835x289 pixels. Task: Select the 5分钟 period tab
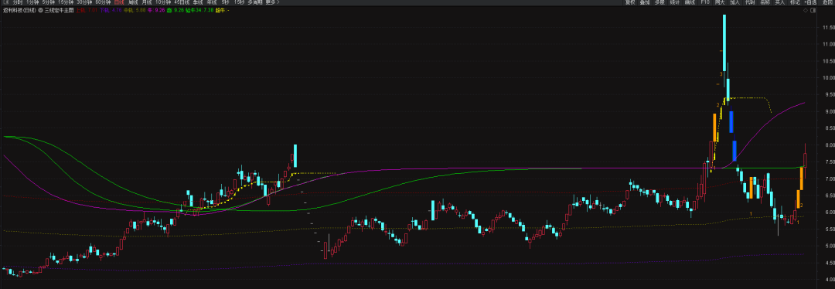49,2
